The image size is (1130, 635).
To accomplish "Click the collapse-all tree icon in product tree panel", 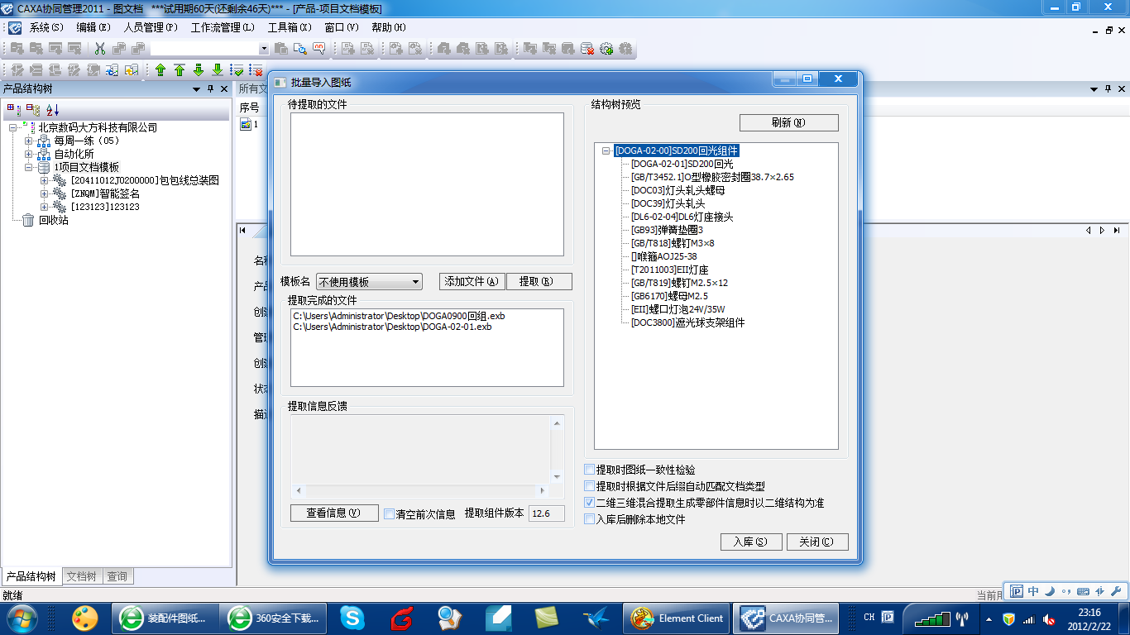I will 32,109.
